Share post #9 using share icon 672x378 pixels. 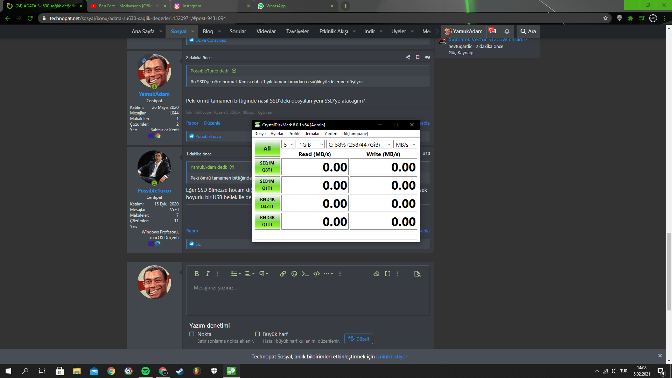pyautogui.click(x=408, y=57)
